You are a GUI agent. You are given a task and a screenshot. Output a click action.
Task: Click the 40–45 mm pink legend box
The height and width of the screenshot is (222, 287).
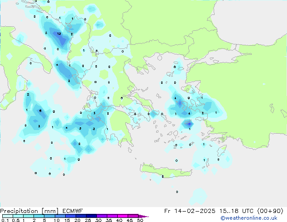123,216
